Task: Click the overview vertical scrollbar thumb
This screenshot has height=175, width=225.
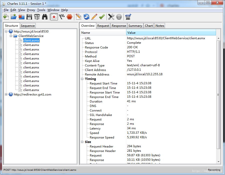Action: 218,95
